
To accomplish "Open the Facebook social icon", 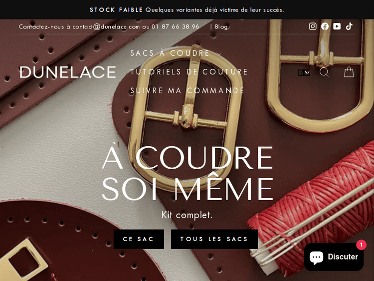I will click(325, 26).
